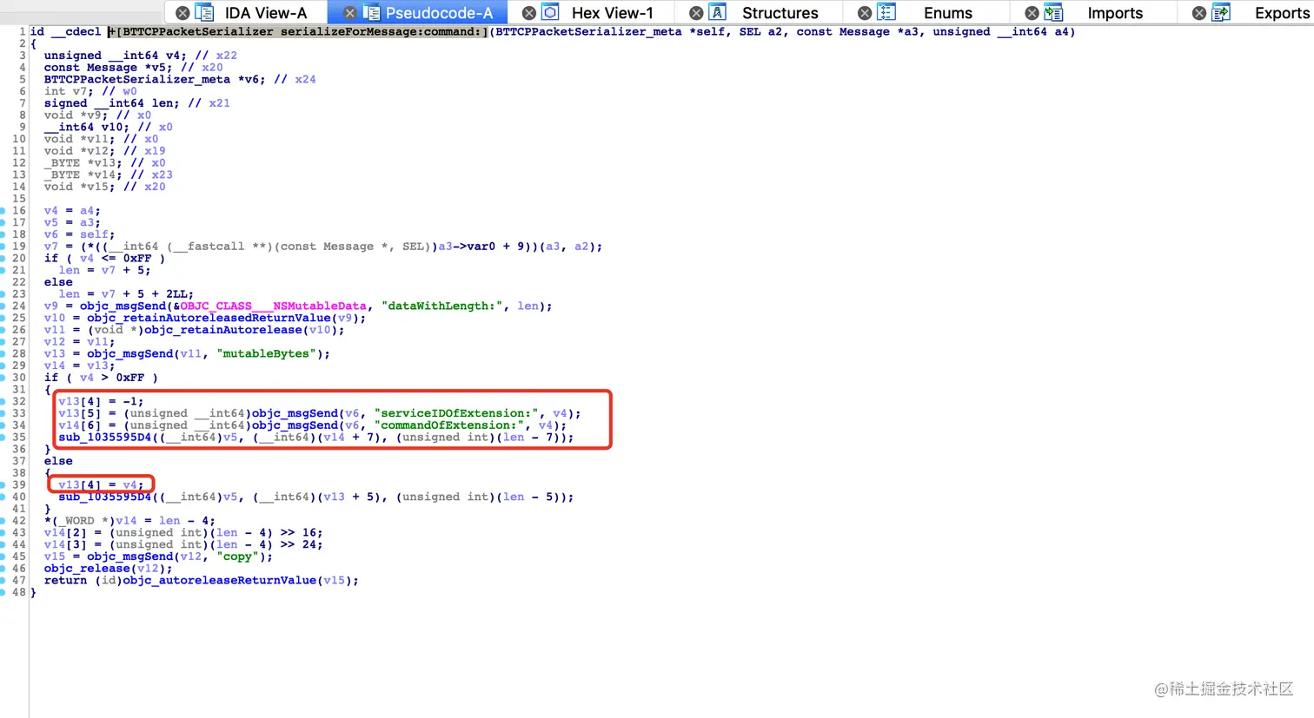Toggle breakpoint dot on line 47
1314x718 pixels.
coord(3,581)
